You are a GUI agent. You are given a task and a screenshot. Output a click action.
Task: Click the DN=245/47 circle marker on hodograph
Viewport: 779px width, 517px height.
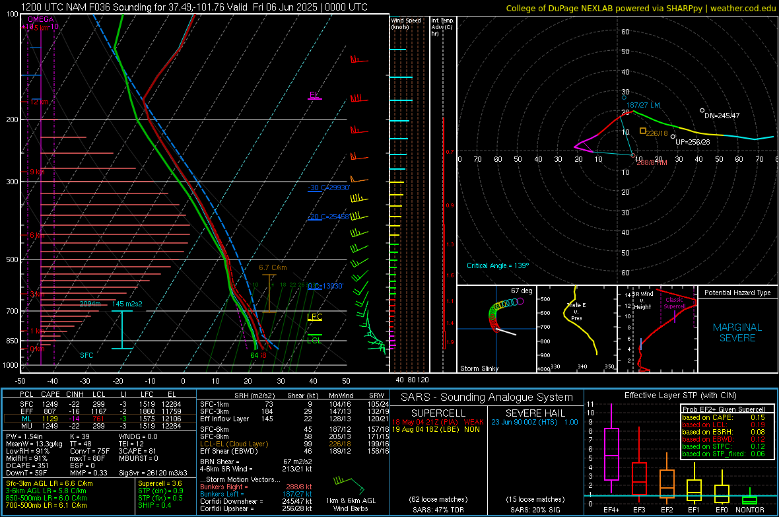click(702, 110)
